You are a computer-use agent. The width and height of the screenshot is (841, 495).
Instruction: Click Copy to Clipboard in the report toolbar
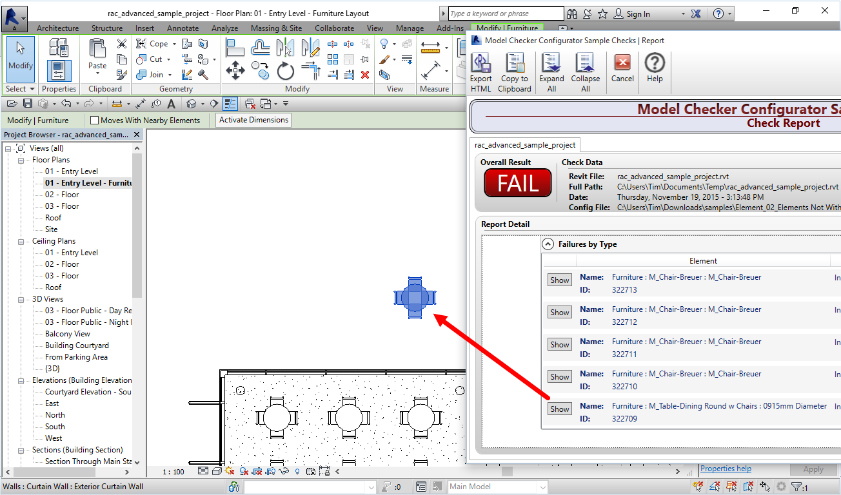coord(514,71)
